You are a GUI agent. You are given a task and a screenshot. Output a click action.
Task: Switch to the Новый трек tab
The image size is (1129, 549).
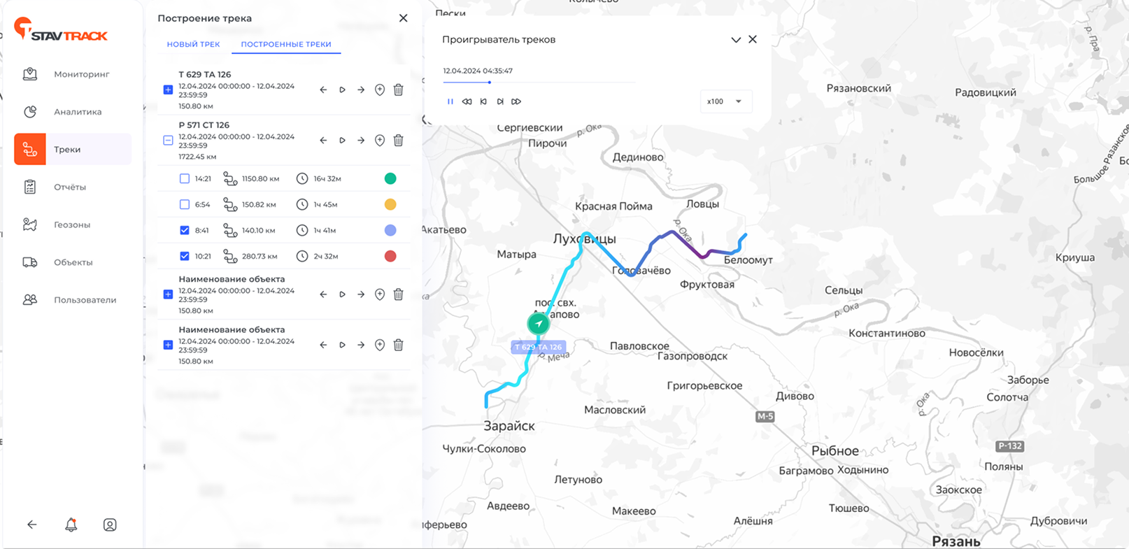[193, 44]
